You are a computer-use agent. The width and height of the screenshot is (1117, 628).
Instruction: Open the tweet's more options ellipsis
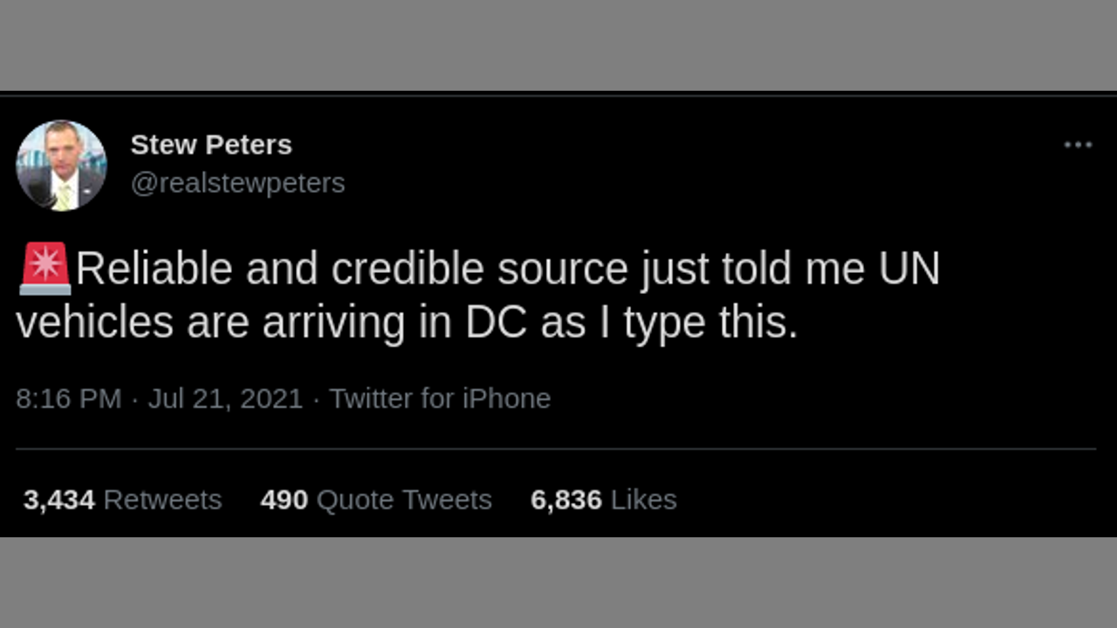click(1078, 146)
